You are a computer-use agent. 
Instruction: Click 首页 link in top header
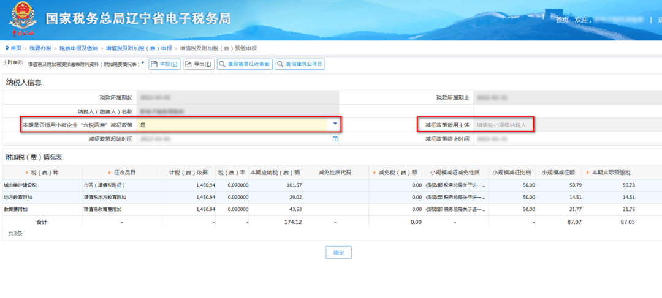click(x=562, y=20)
